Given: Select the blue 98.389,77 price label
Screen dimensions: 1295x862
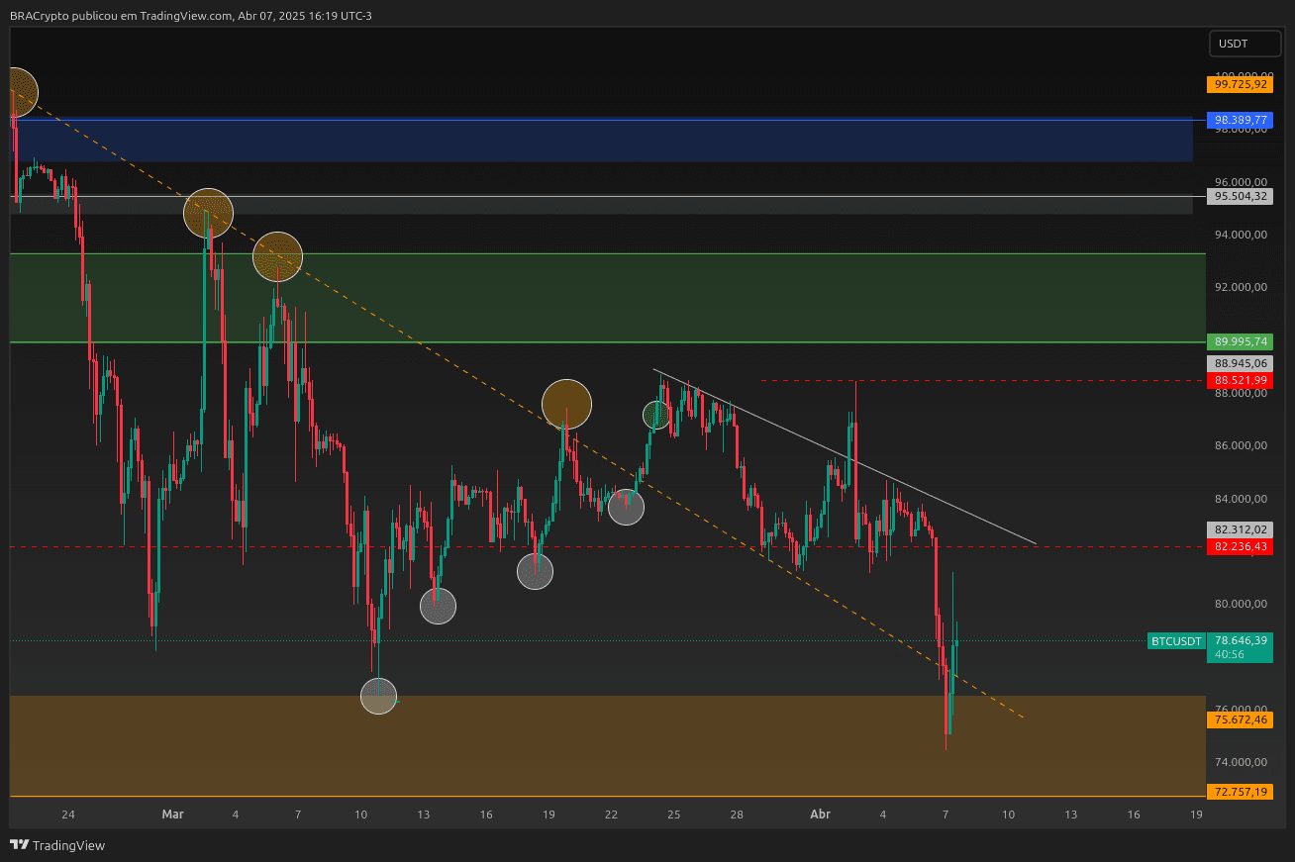Looking at the screenshot, I should [x=1240, y=120].
